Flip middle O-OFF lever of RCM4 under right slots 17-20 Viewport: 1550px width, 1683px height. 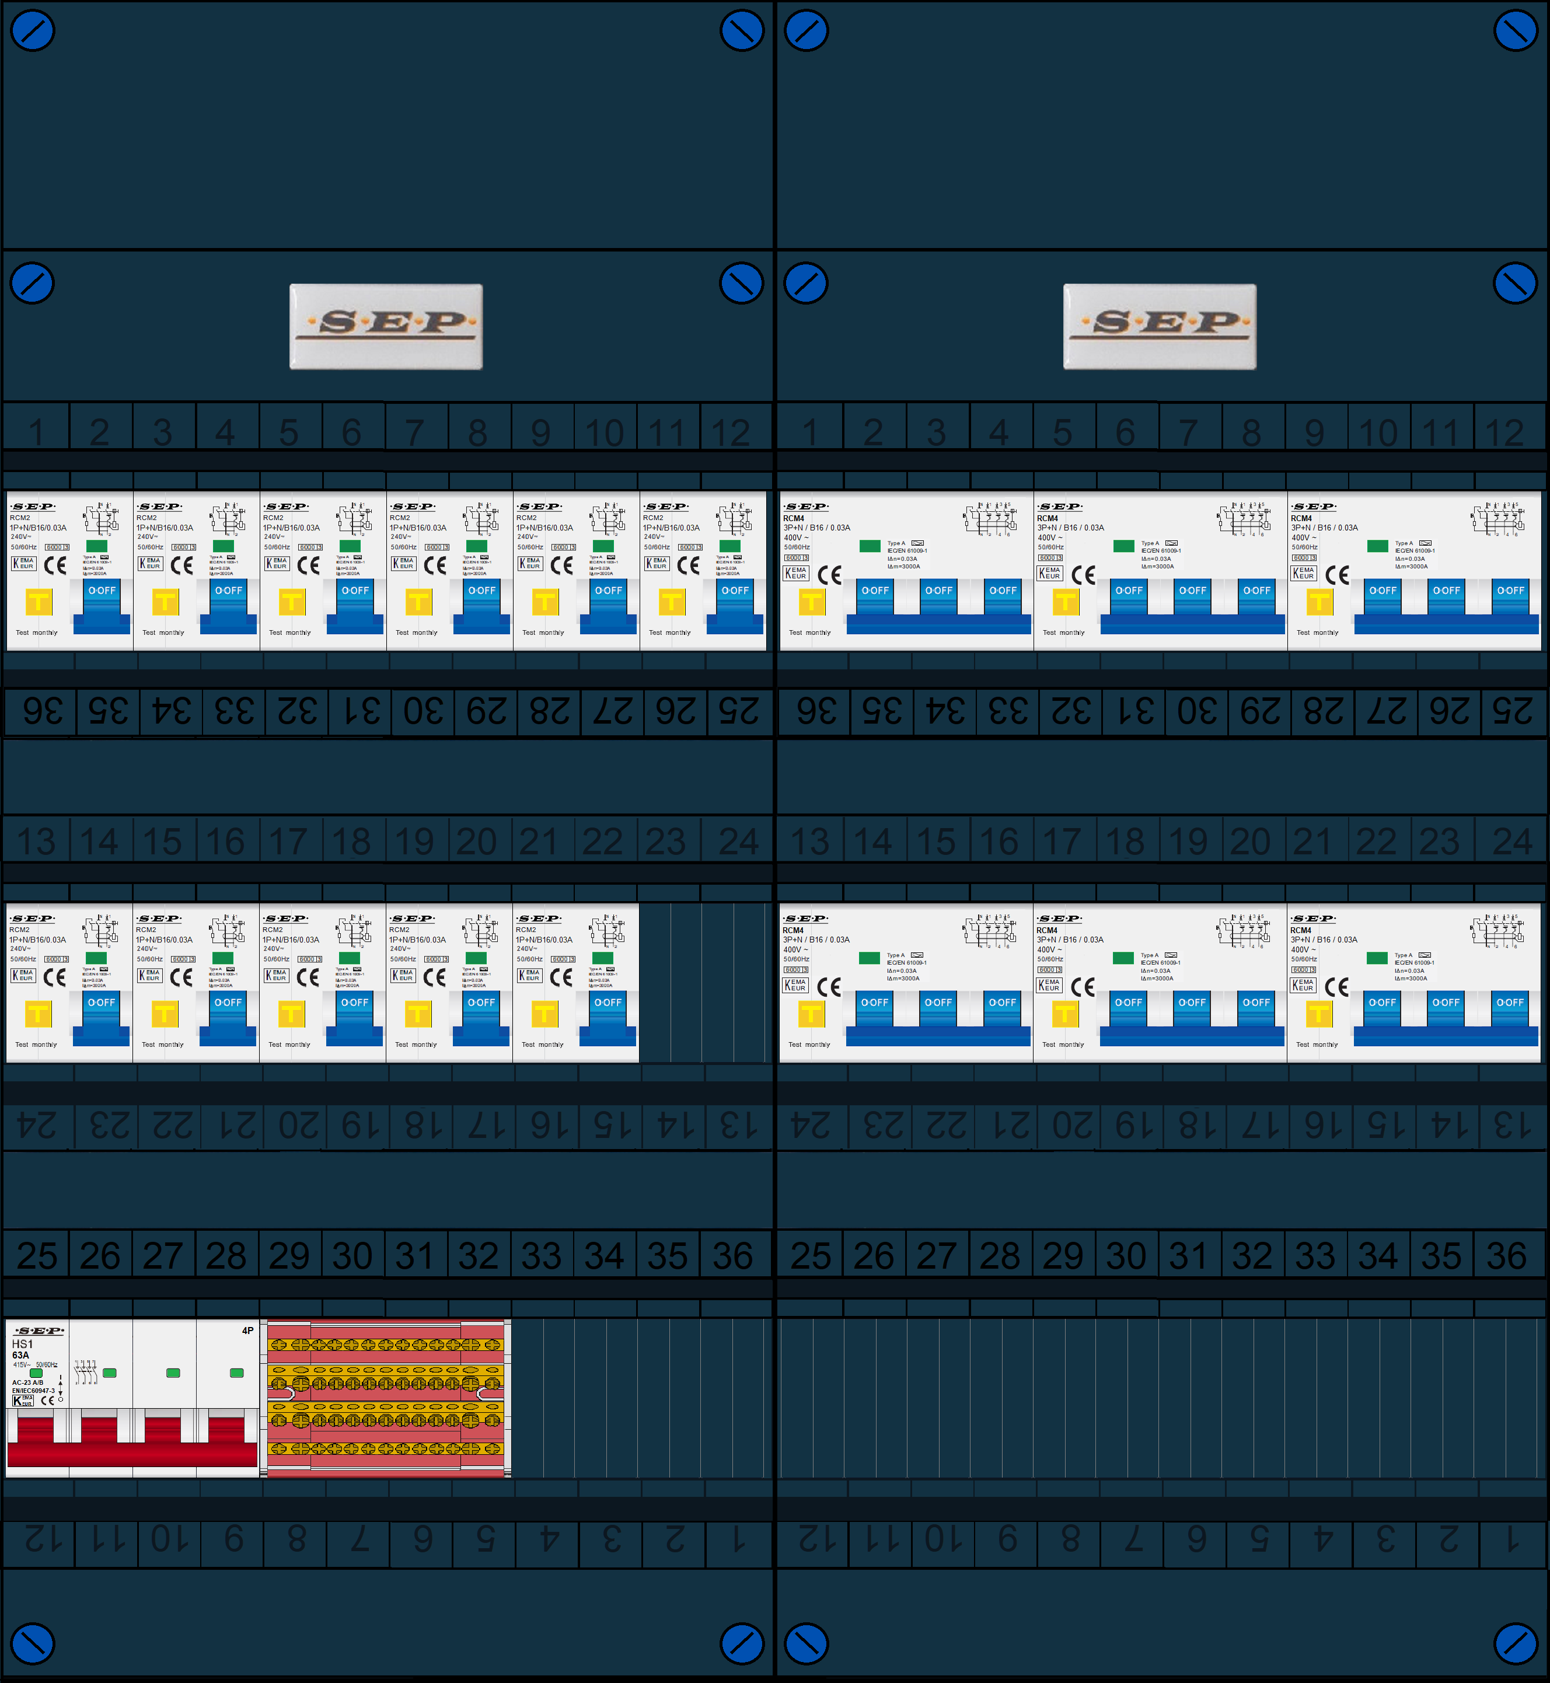(x=1192, y=1010)
